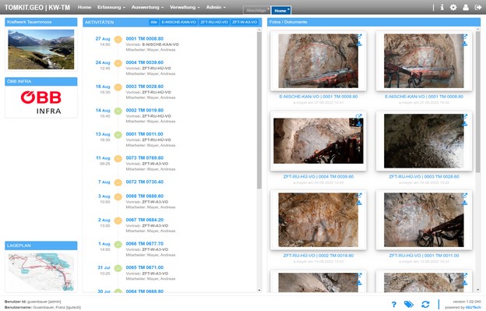Screen dimensions: 486x311
Task: Open activity 0068 TM 0688.60
Action: (x=144, y=196)
